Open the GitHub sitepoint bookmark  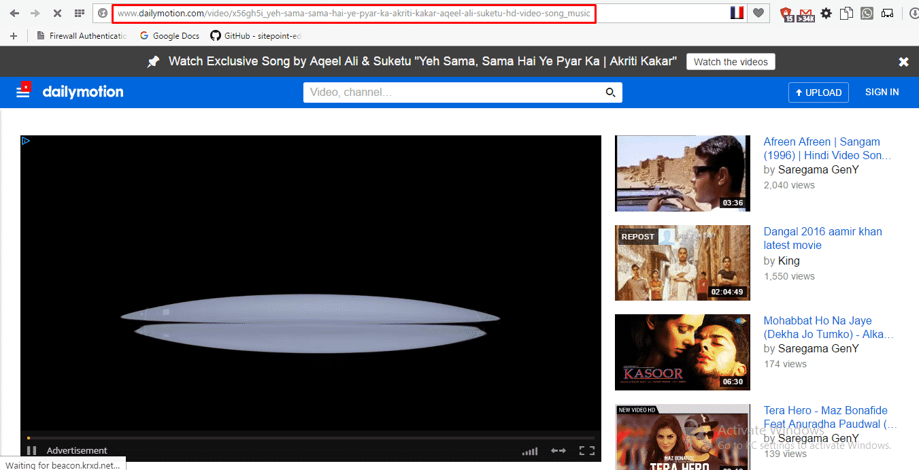point(256,35)
